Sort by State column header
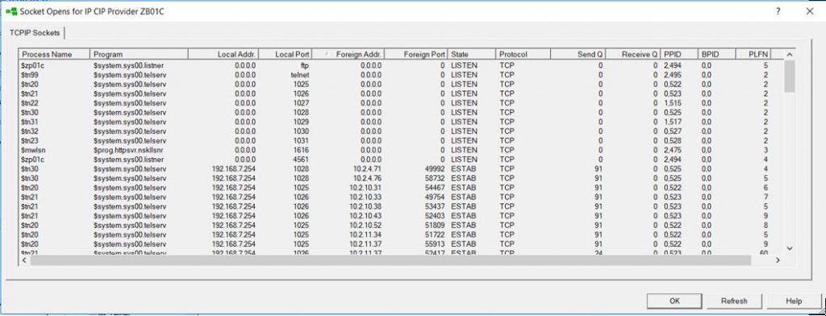826x316 pixels. click(x=471, y=54)
